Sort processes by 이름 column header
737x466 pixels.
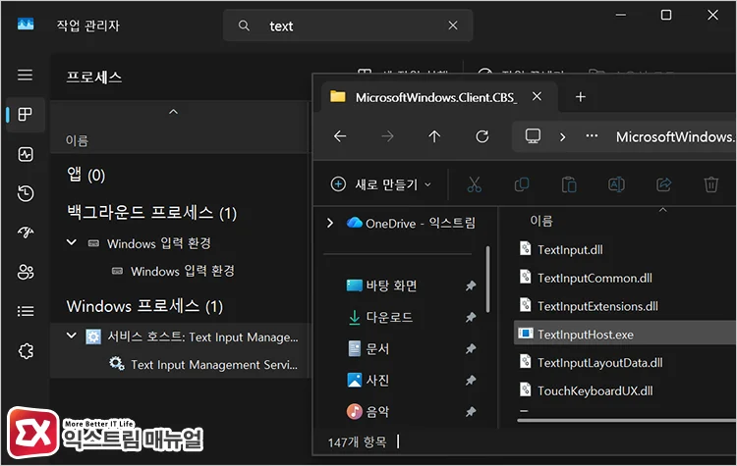77,140
